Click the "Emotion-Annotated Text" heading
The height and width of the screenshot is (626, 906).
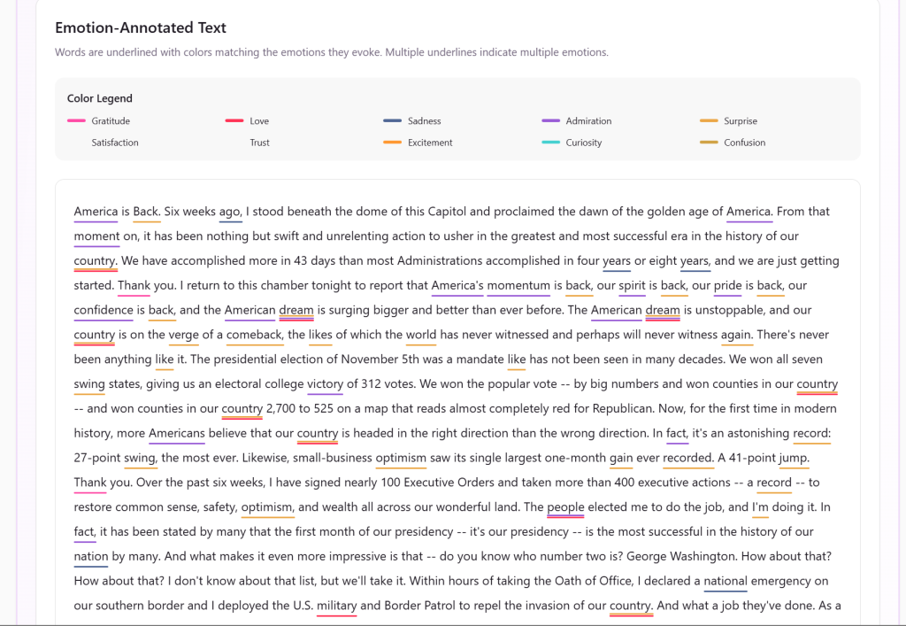click(141, 28)
